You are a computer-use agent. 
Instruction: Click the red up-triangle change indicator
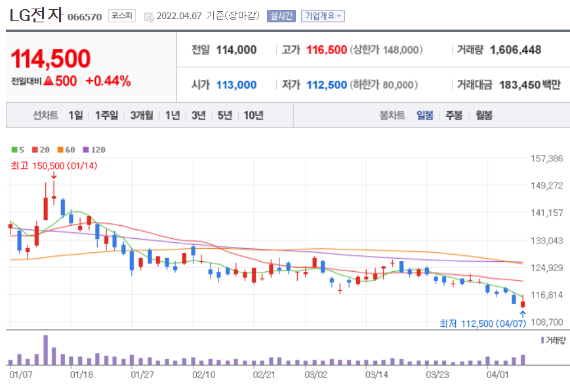[49, 80]
